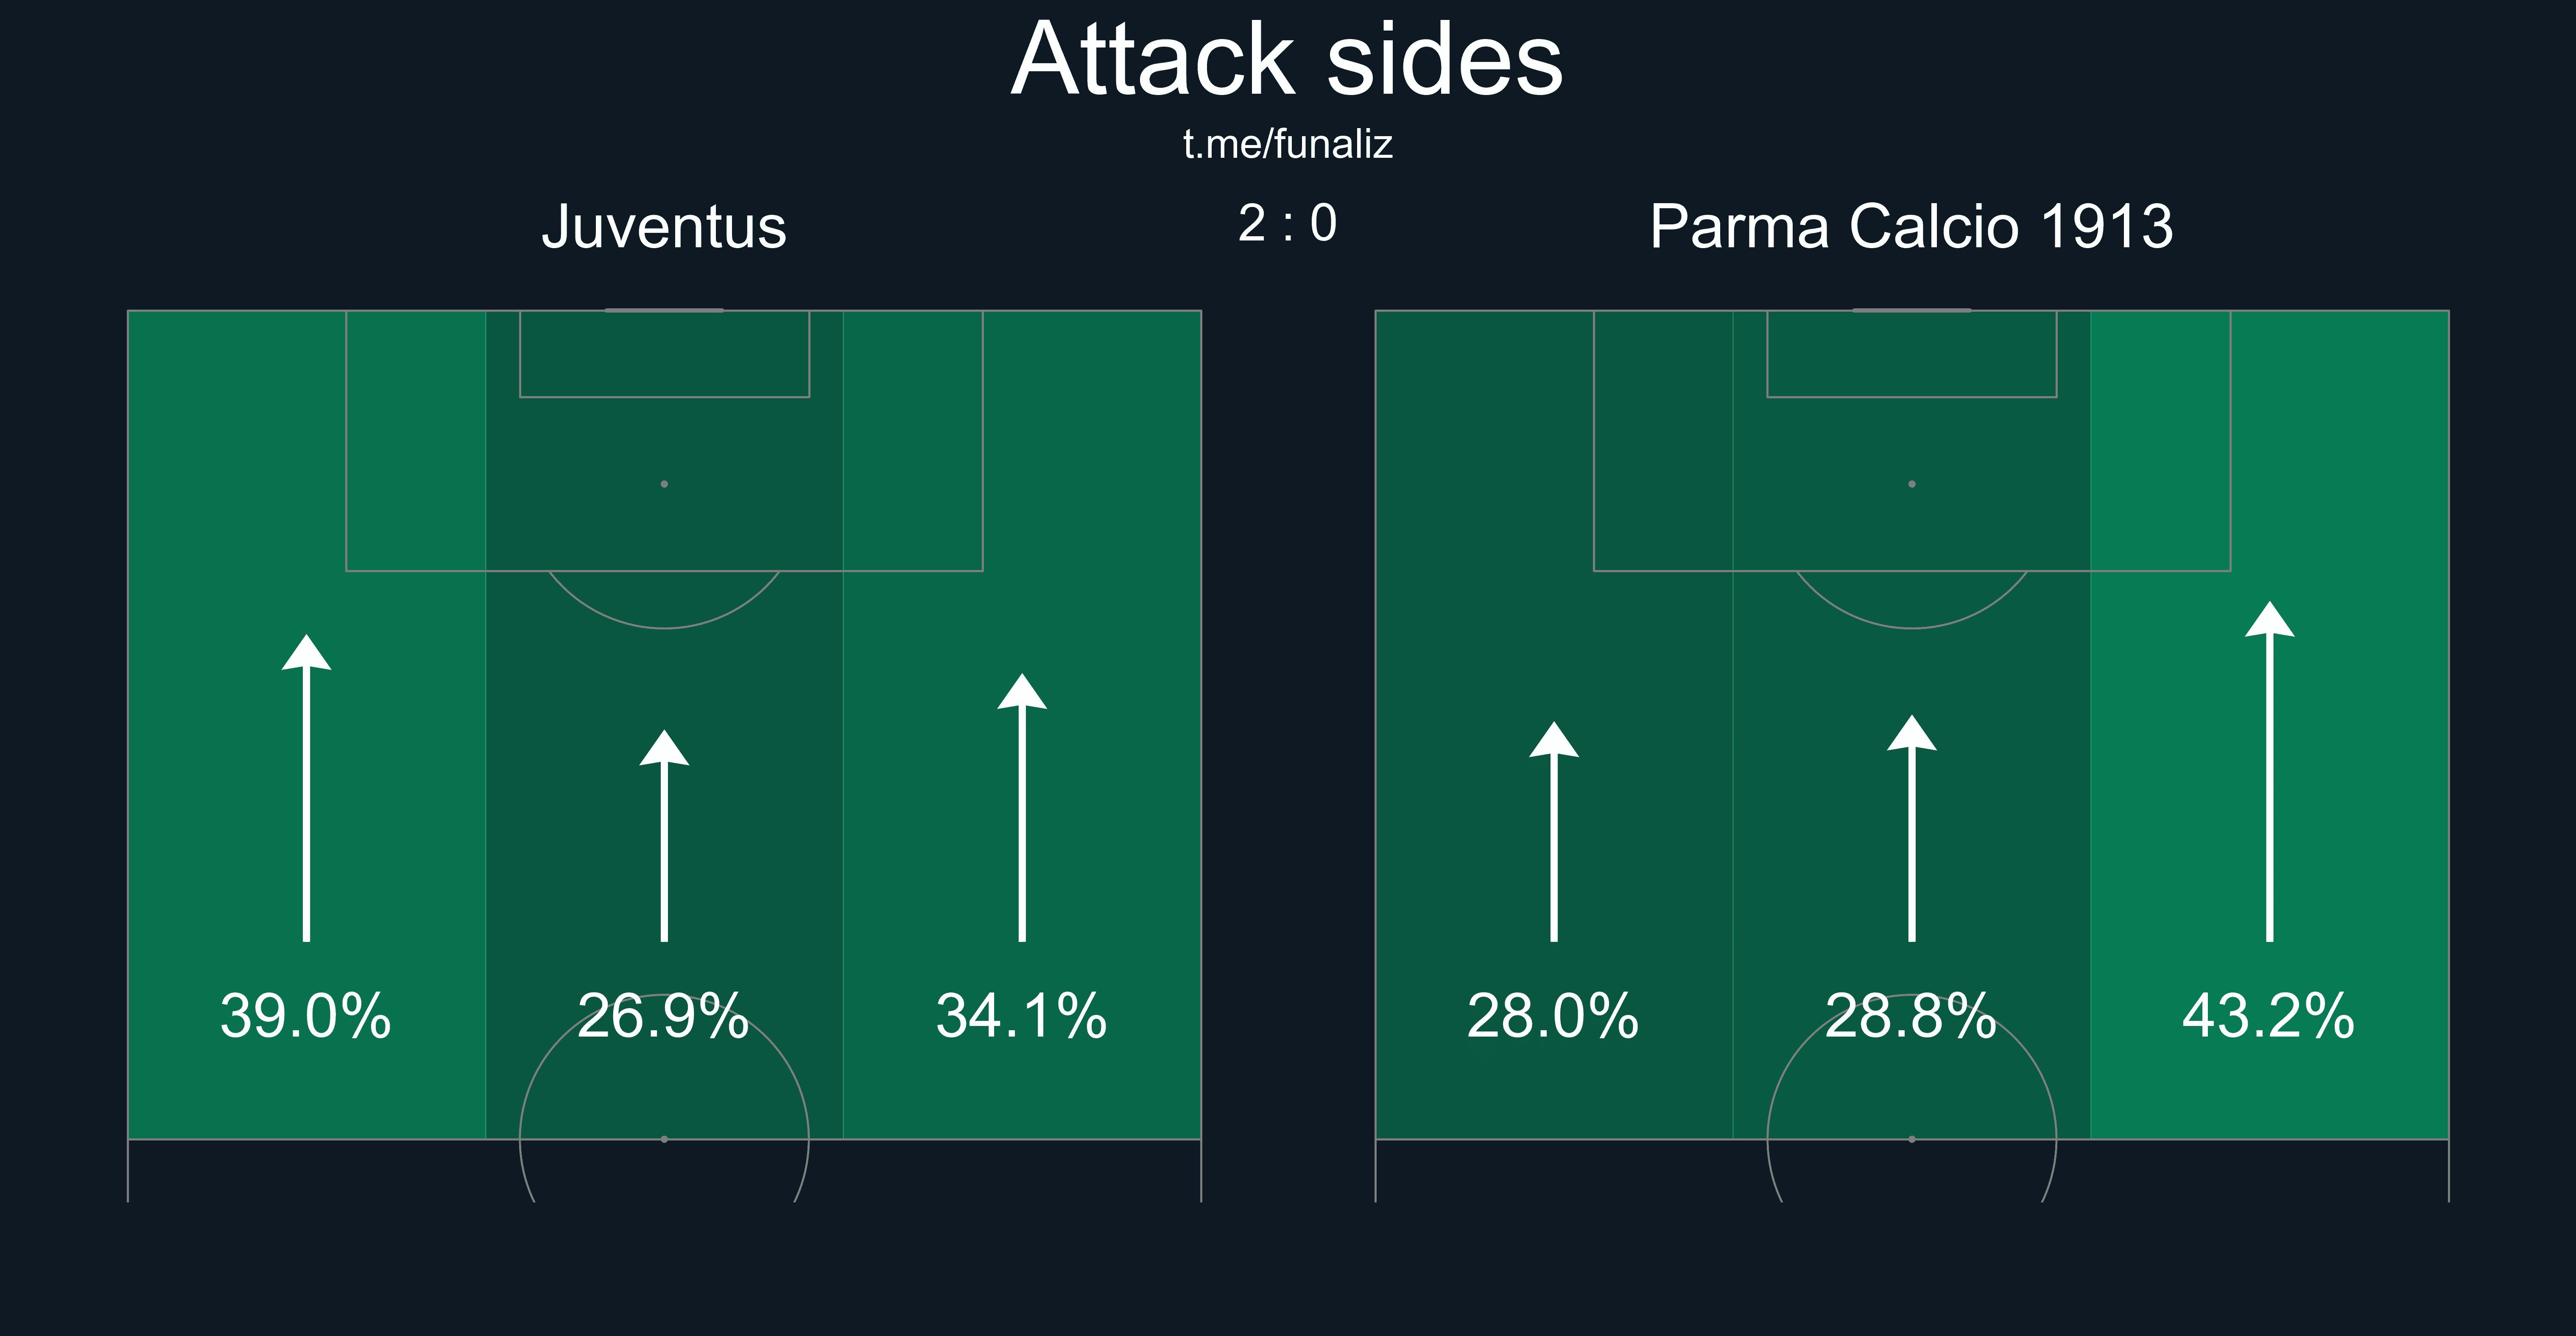
Task: Click the six-yard box on Juventus's pitch
Action: (x=664, y=354)
